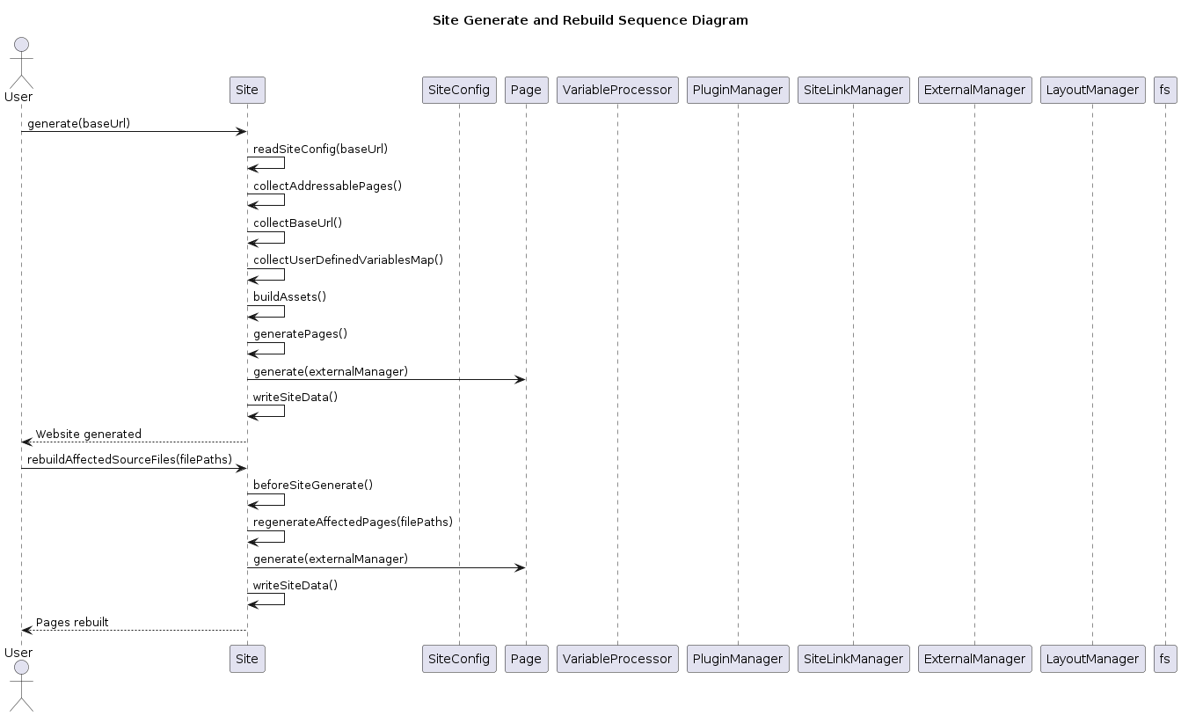Click the bottom PluginManager participant box
Viewport: 1181px width, 716px height.
738,659
